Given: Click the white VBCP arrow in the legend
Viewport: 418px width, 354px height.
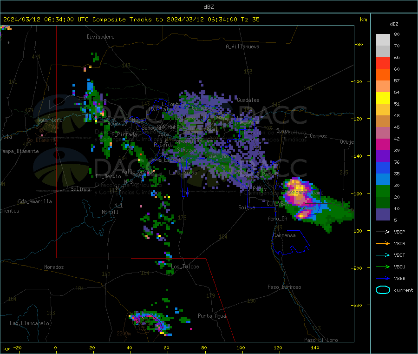Looking at the screenshot, I should click(383, 232).
